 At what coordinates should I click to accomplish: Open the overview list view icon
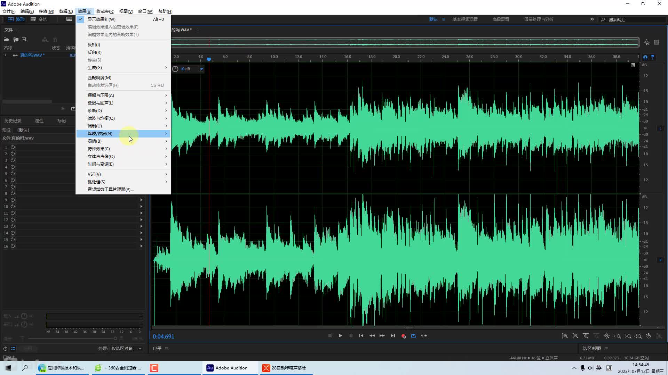[x=657, y=42]
